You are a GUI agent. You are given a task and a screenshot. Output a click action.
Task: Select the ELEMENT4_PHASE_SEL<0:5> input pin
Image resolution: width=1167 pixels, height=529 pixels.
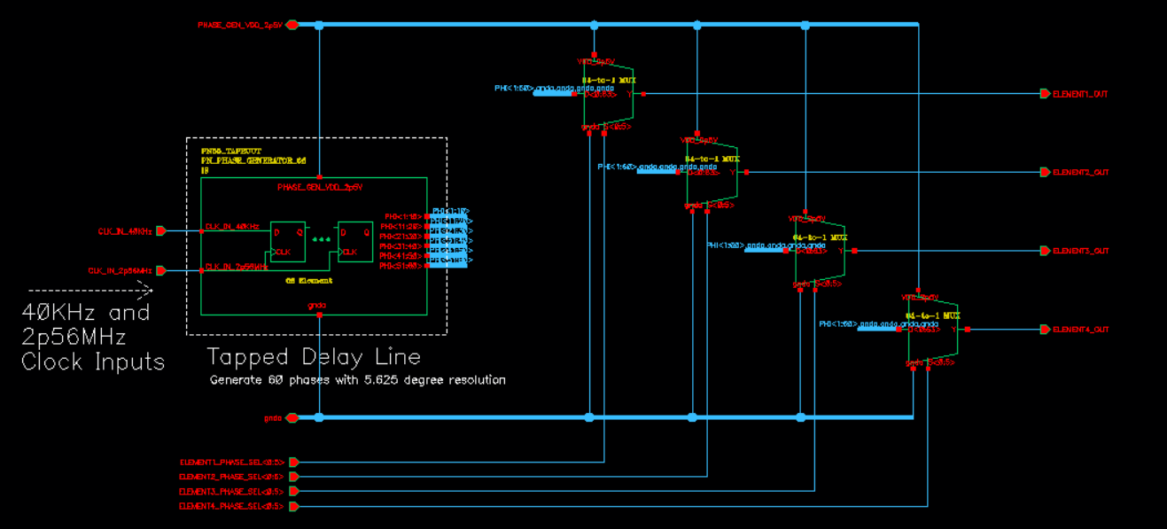296,505
